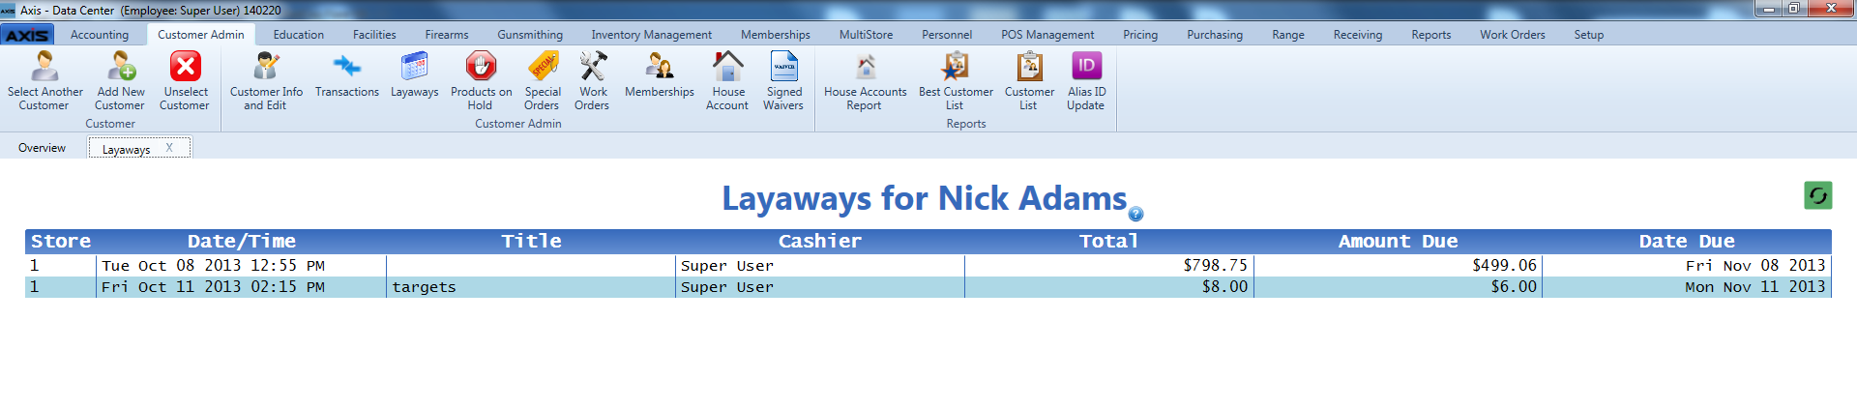Screen dimensions: 1857x408
Task: Open Alias ID Update
Action: 1086,81
